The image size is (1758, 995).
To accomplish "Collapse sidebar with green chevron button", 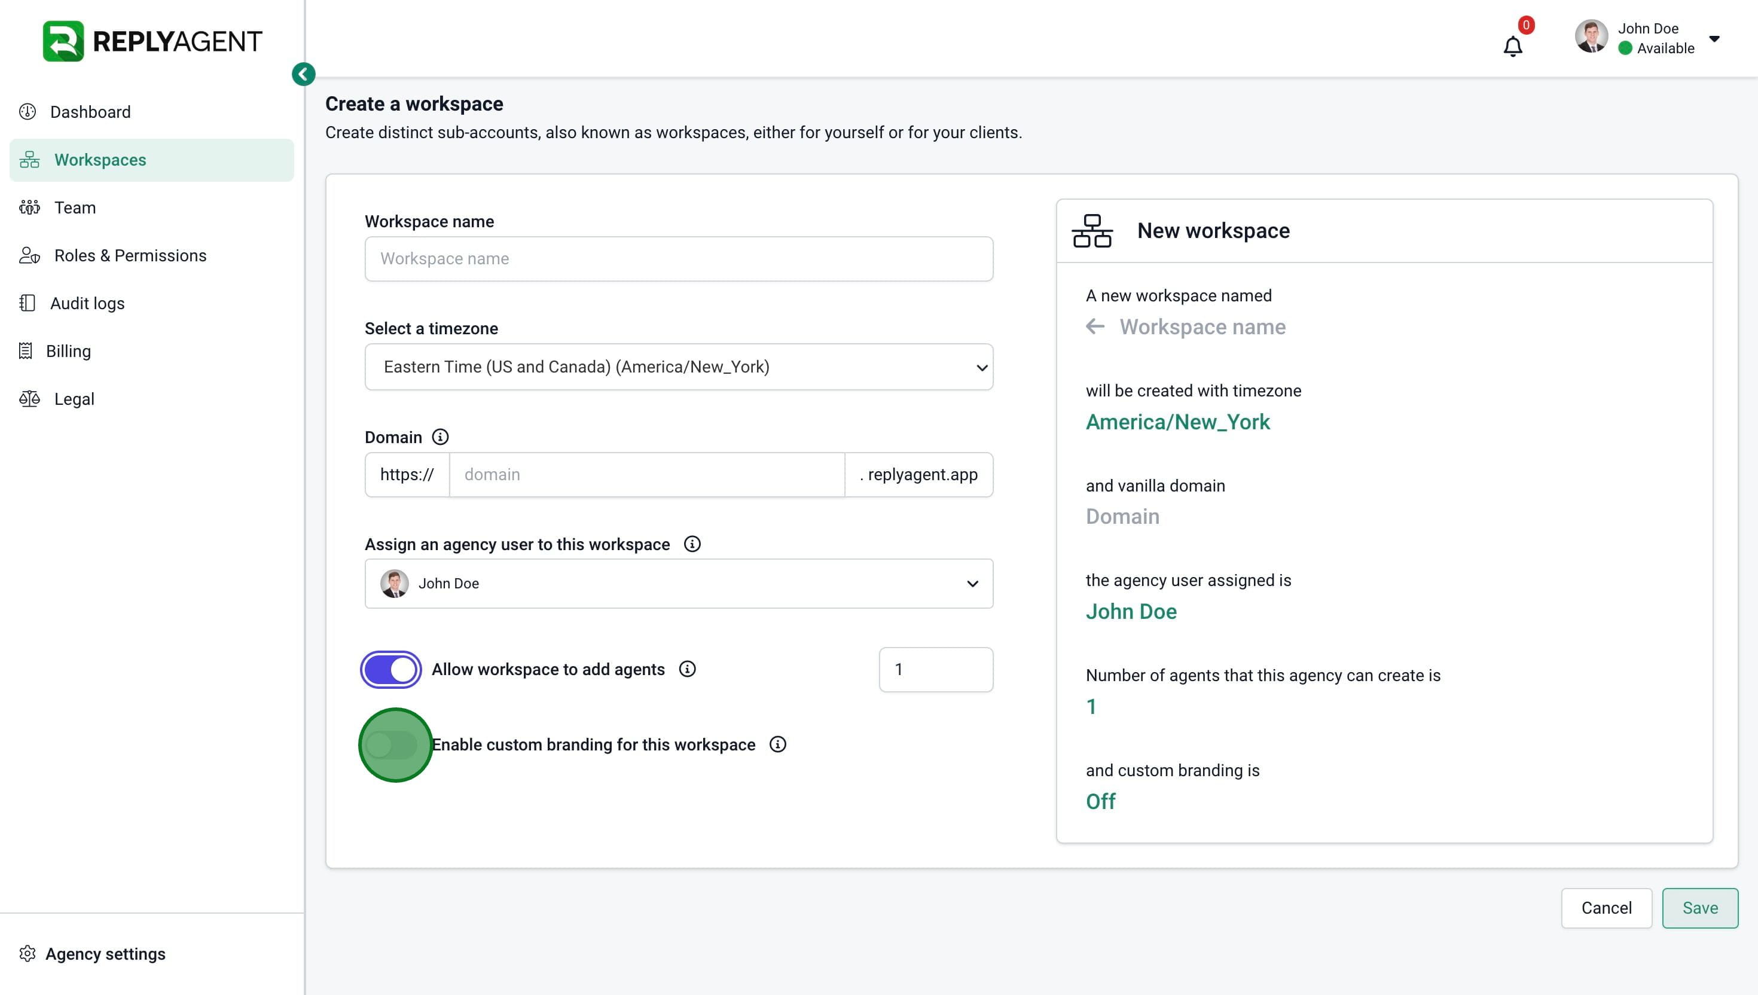I will point(303,74).
